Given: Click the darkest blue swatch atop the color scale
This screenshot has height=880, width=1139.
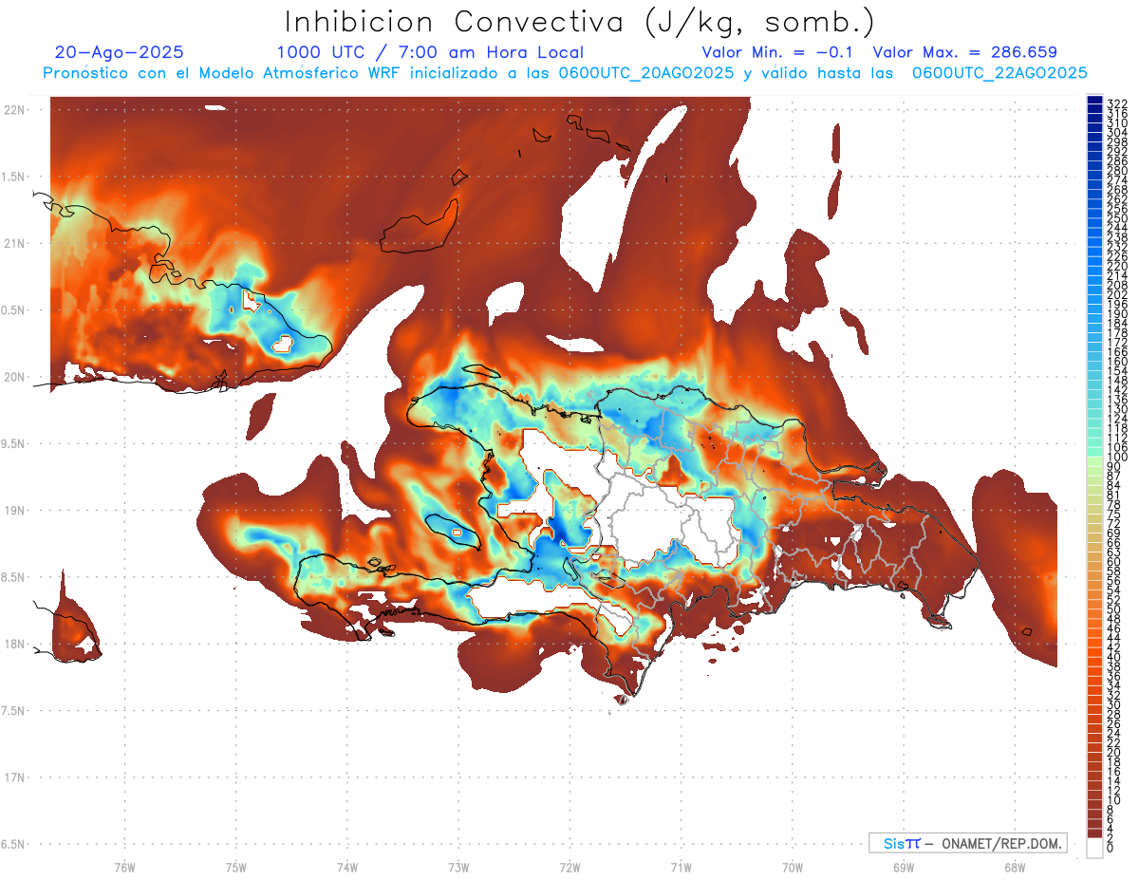Looking at the screenshot, I should pyautogui.click(x=1094, y=101).
